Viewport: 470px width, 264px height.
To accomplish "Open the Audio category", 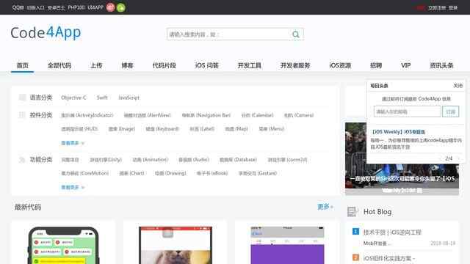I will point(194,160).
